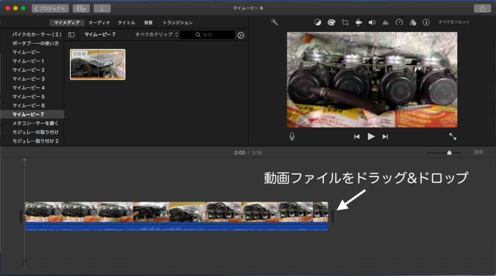Click the import media down-arrow button
The height and width of the screenshot is (276, 496).
point(102,9)
